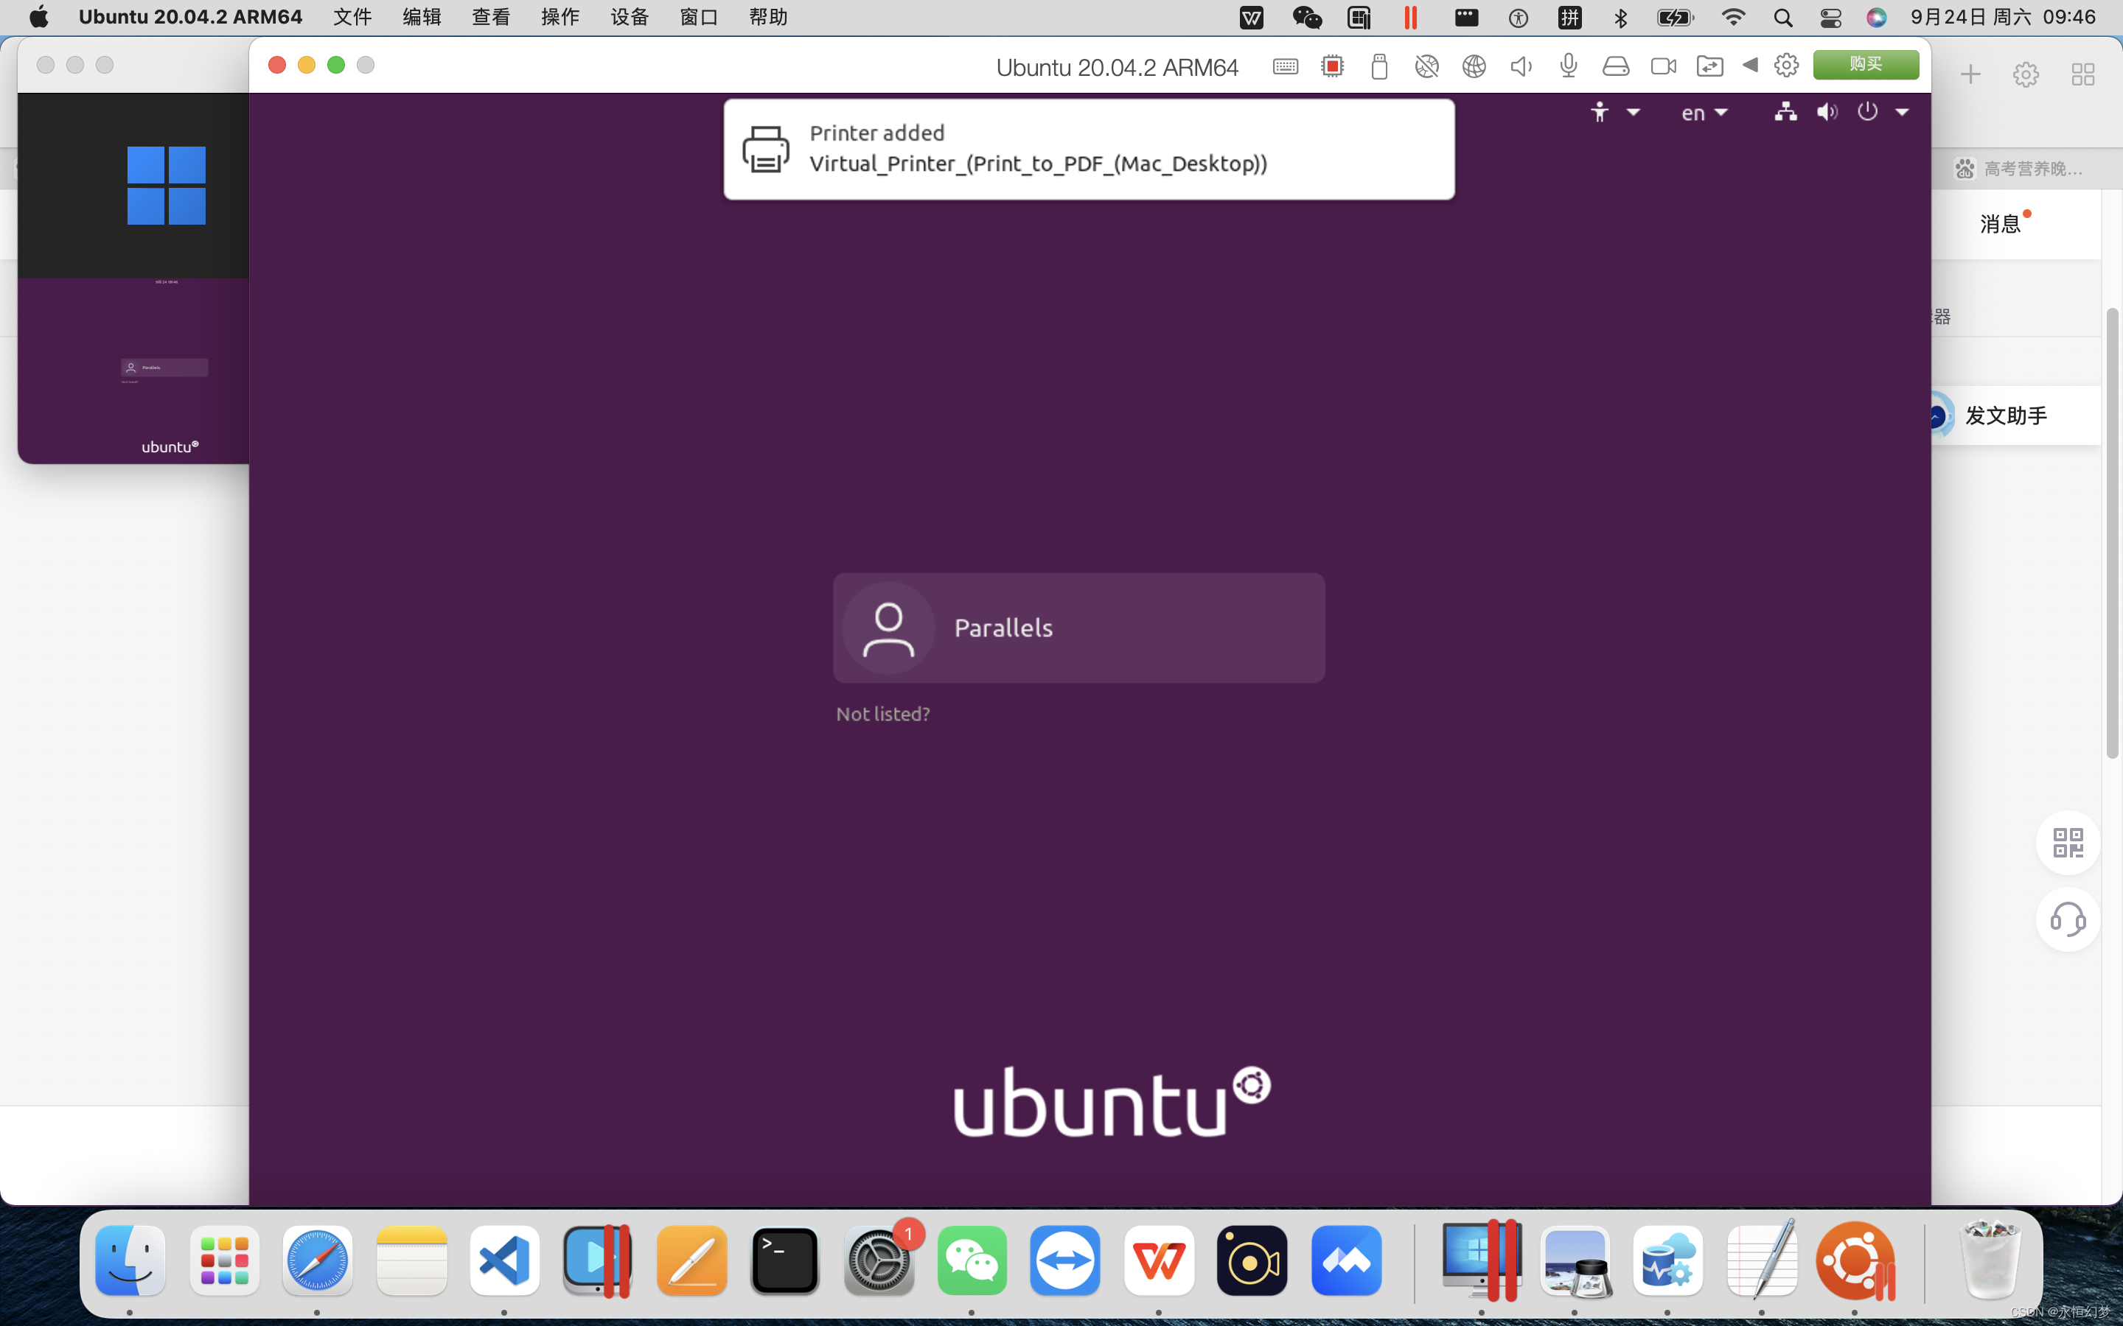2123x1326 pixels.
Task: Click the shared folders icon in toolbar
Action: (1709, 66)
